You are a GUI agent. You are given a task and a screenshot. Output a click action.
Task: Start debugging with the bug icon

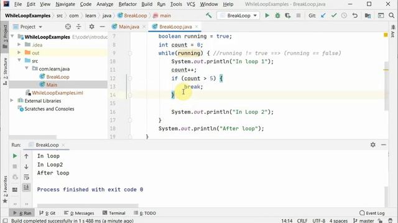[277, 15]
